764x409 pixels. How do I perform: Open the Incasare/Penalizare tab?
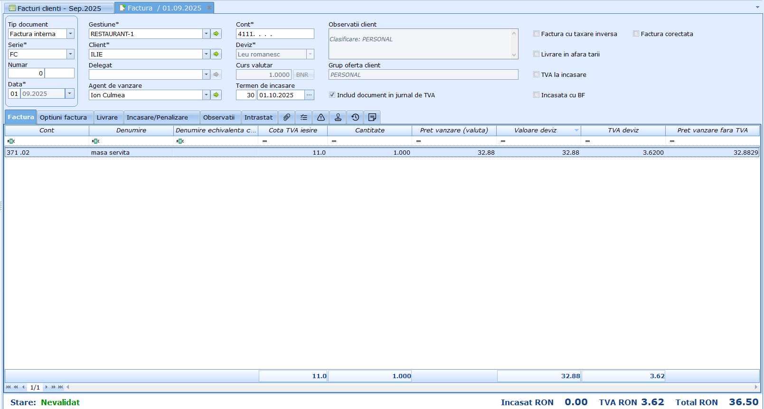pyautogui.click(x=157, y=117)
